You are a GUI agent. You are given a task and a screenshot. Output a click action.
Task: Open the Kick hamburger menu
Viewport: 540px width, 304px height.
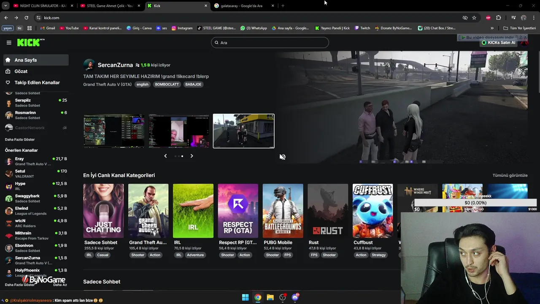[9, 43]
